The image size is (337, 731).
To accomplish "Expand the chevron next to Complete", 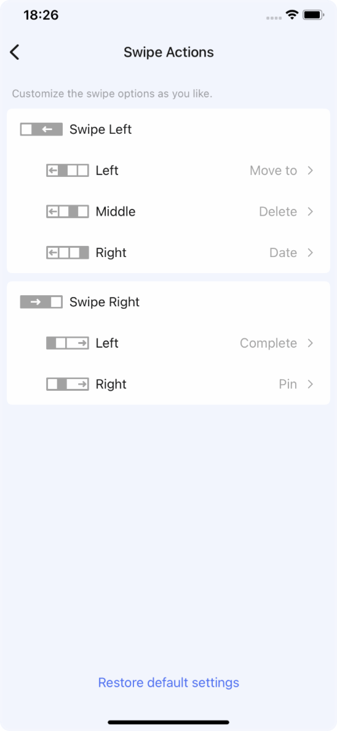I will tap(311, 343).
